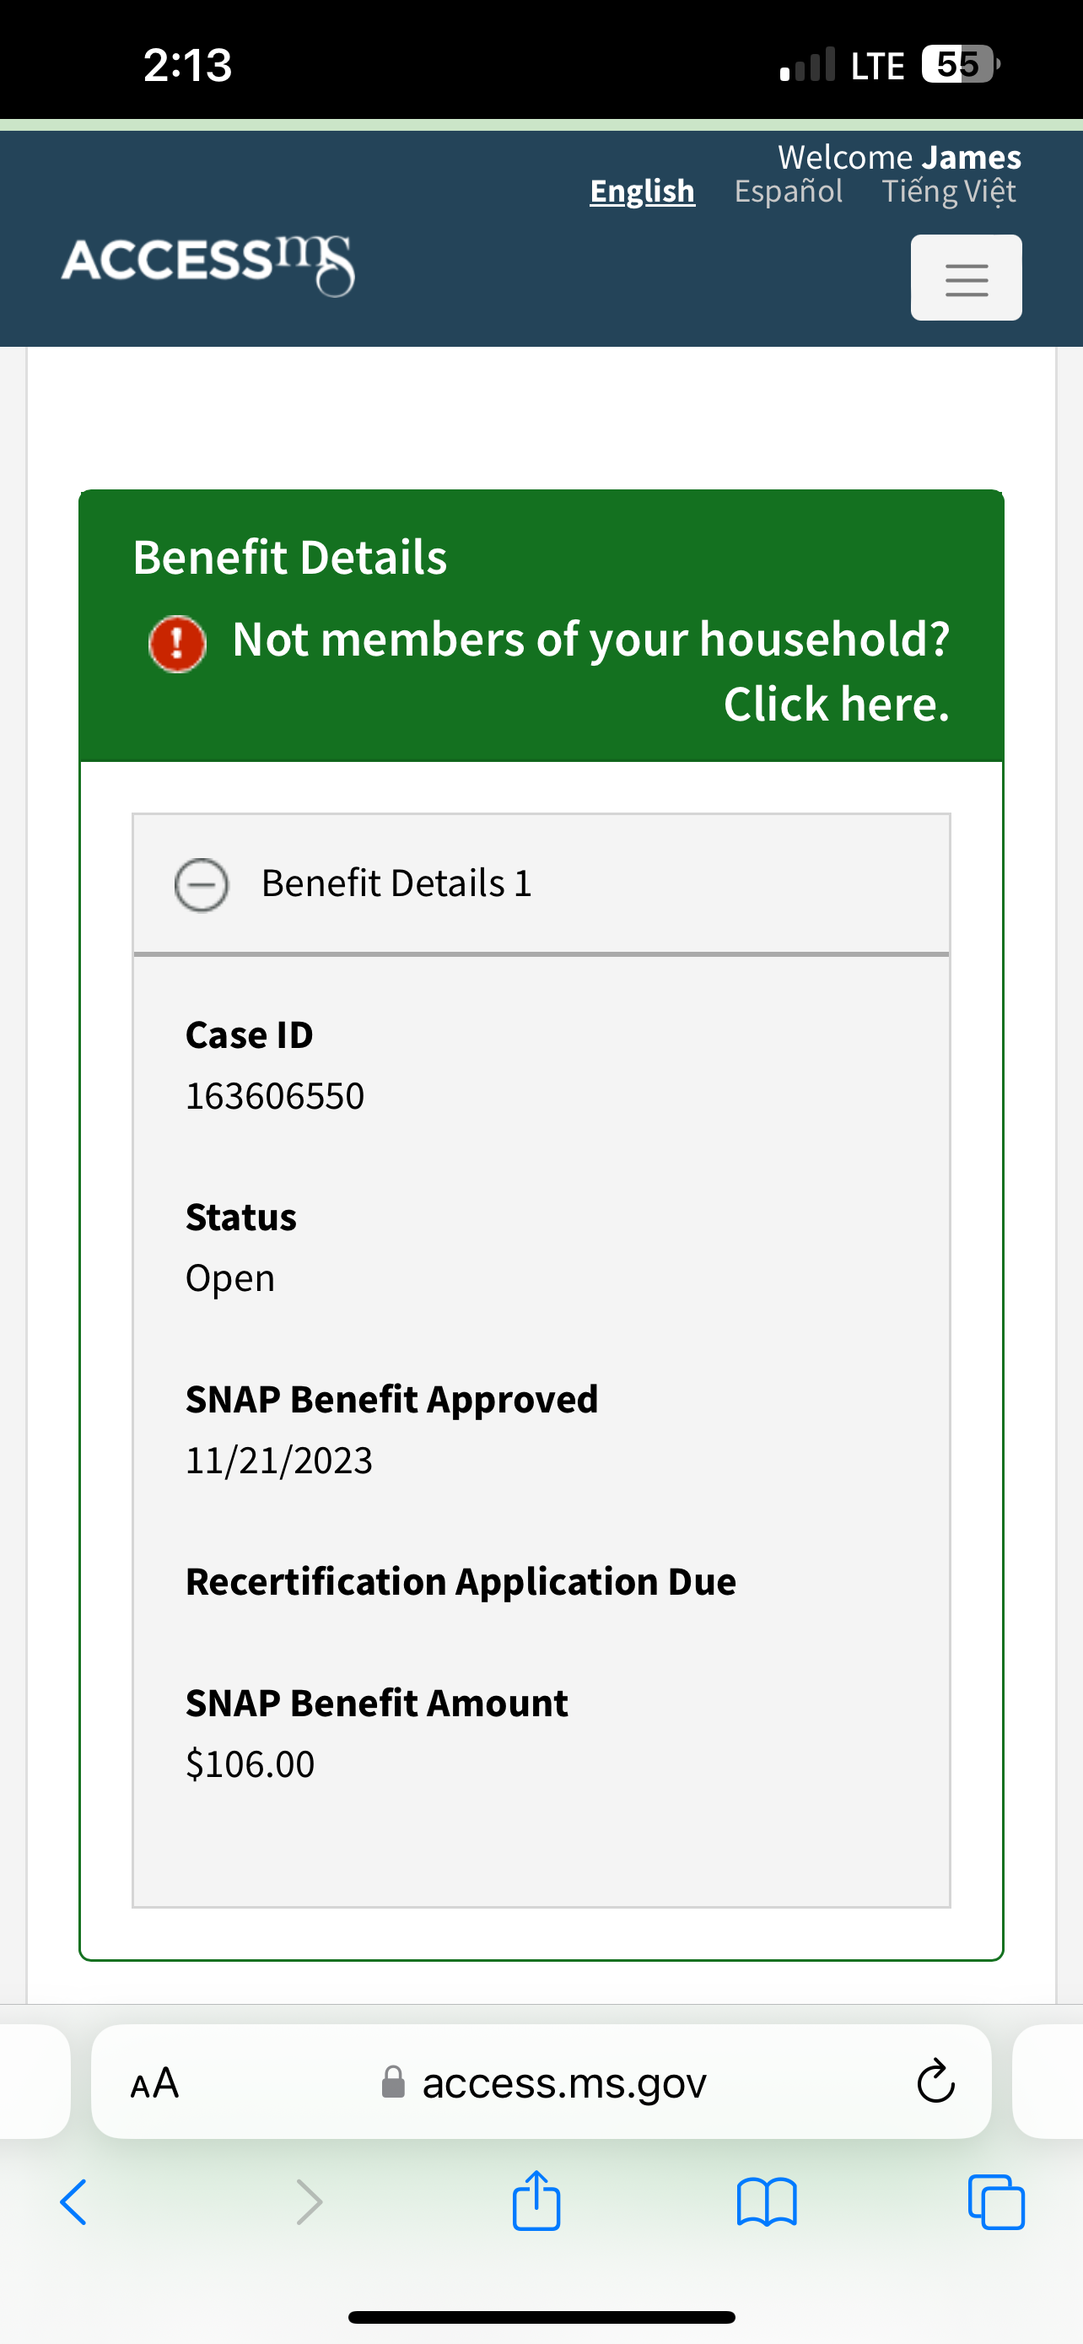
Task: Tap the Benefit Details green heading
Action: (x=290, y=557)
